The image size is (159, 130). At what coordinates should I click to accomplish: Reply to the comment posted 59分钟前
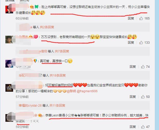point(133,127)
